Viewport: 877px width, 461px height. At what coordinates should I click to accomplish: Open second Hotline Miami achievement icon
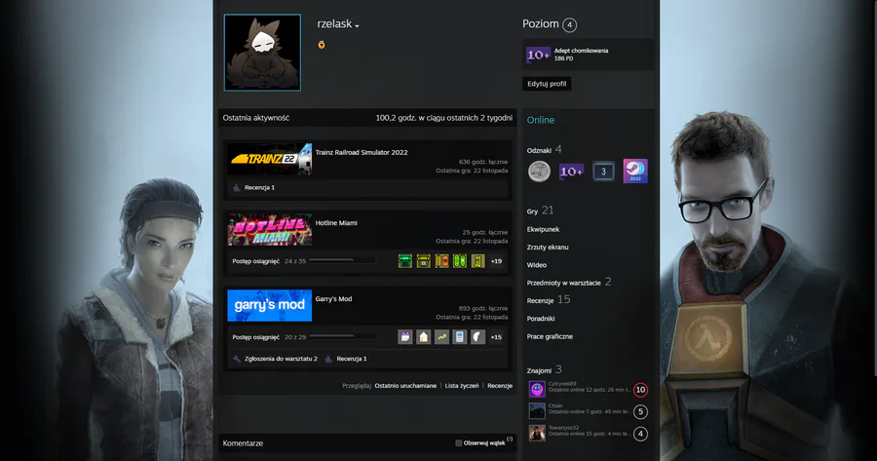pos(424,260)
